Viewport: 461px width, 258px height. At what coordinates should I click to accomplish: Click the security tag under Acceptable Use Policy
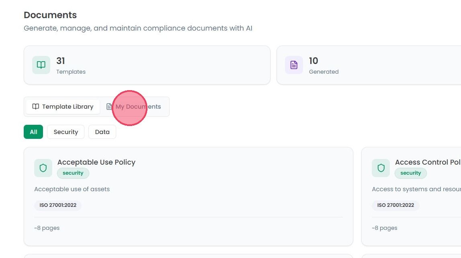coord(73,173)
